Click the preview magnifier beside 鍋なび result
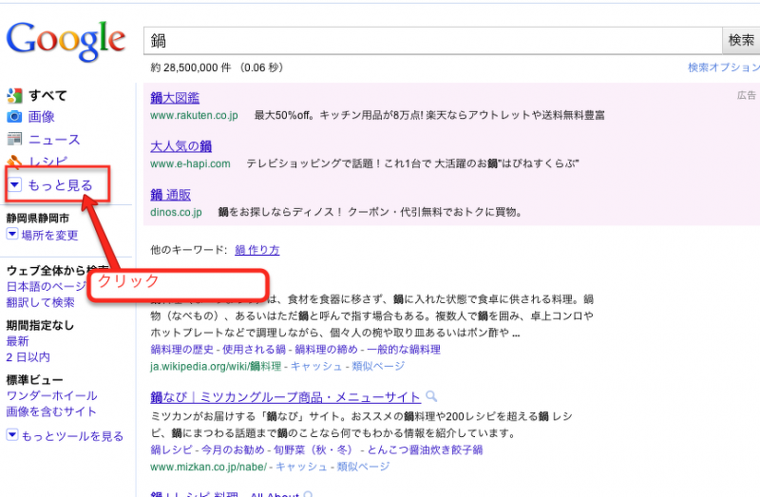This screenshot has height=497, width=760. click(x=431, y=397)
